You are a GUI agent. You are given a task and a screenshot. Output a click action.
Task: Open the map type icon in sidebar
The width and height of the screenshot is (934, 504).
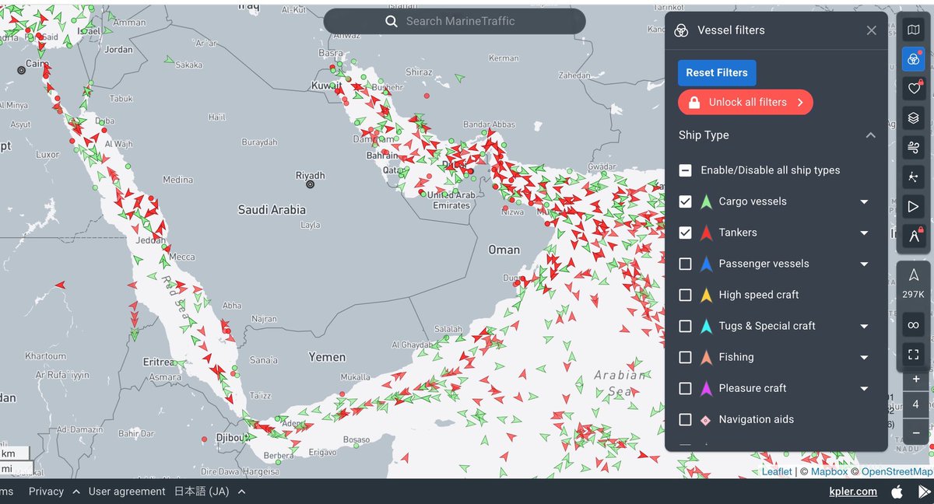913,30
